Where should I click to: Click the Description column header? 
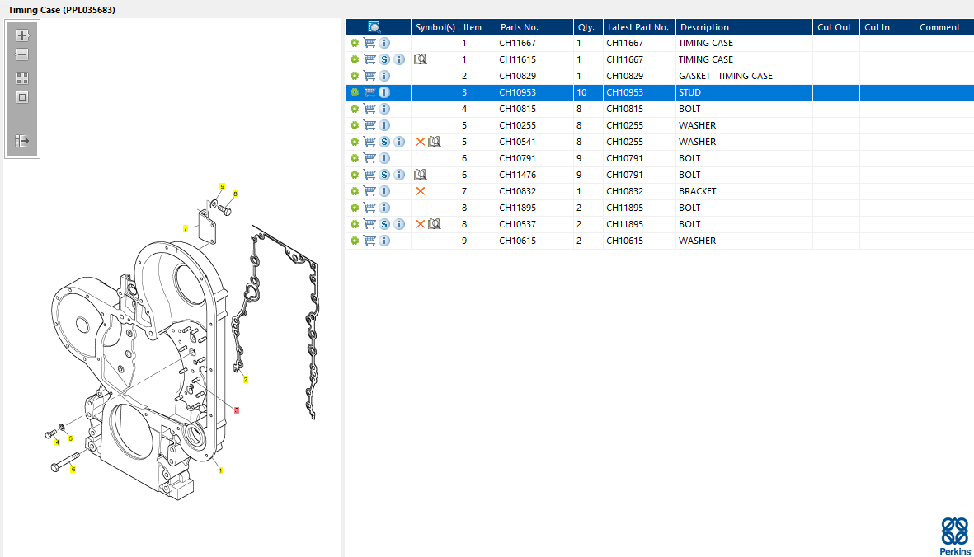(744, 27)
